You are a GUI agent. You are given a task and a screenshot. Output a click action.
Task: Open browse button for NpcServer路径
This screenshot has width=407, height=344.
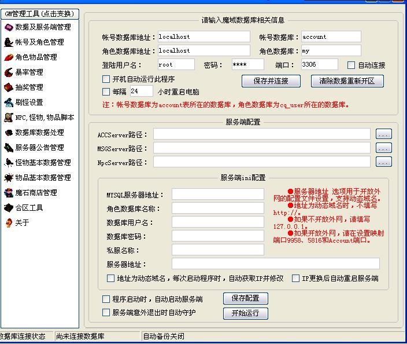tap(383, 162)
